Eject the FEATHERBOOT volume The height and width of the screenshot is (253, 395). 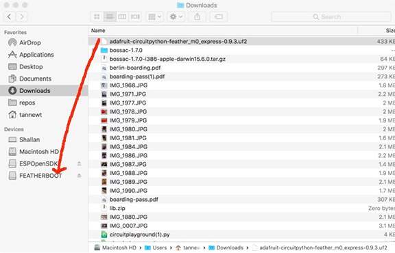pos(79,175)
